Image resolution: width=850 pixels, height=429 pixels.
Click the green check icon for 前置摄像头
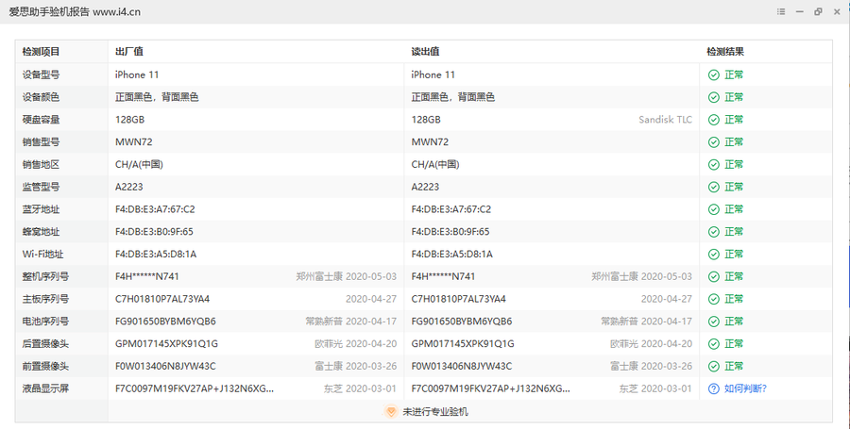pyautogui.click(x=714, y=366)
